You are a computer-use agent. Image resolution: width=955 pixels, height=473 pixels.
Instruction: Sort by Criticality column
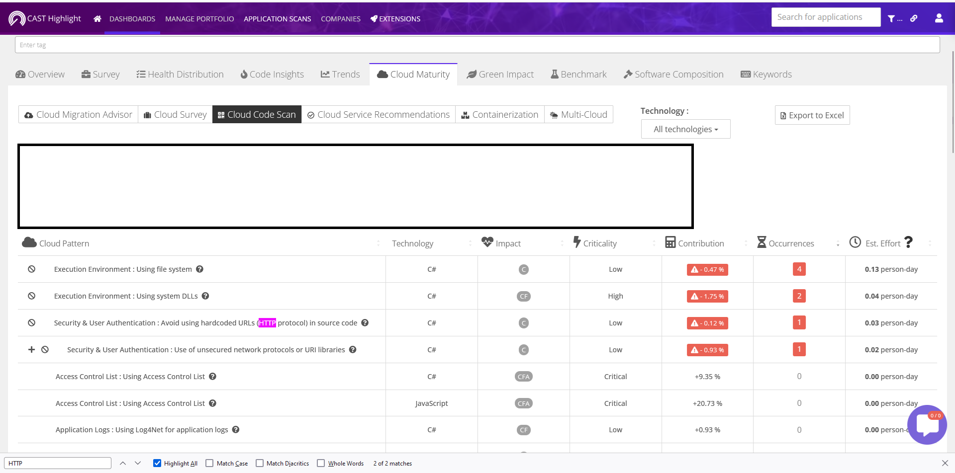(x=654, y=243)
